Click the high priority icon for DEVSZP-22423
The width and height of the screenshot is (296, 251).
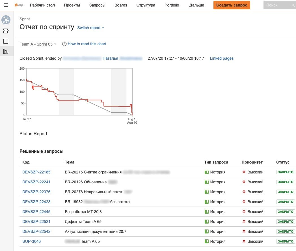click(244, 202)
